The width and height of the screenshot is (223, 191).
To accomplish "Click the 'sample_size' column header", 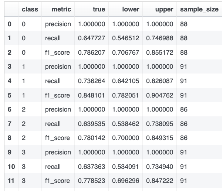I will [199, 9].
